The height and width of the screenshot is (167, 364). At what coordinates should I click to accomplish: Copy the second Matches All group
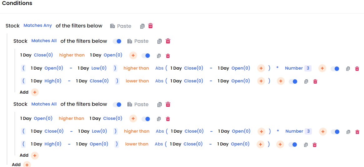tap(159, 104)
